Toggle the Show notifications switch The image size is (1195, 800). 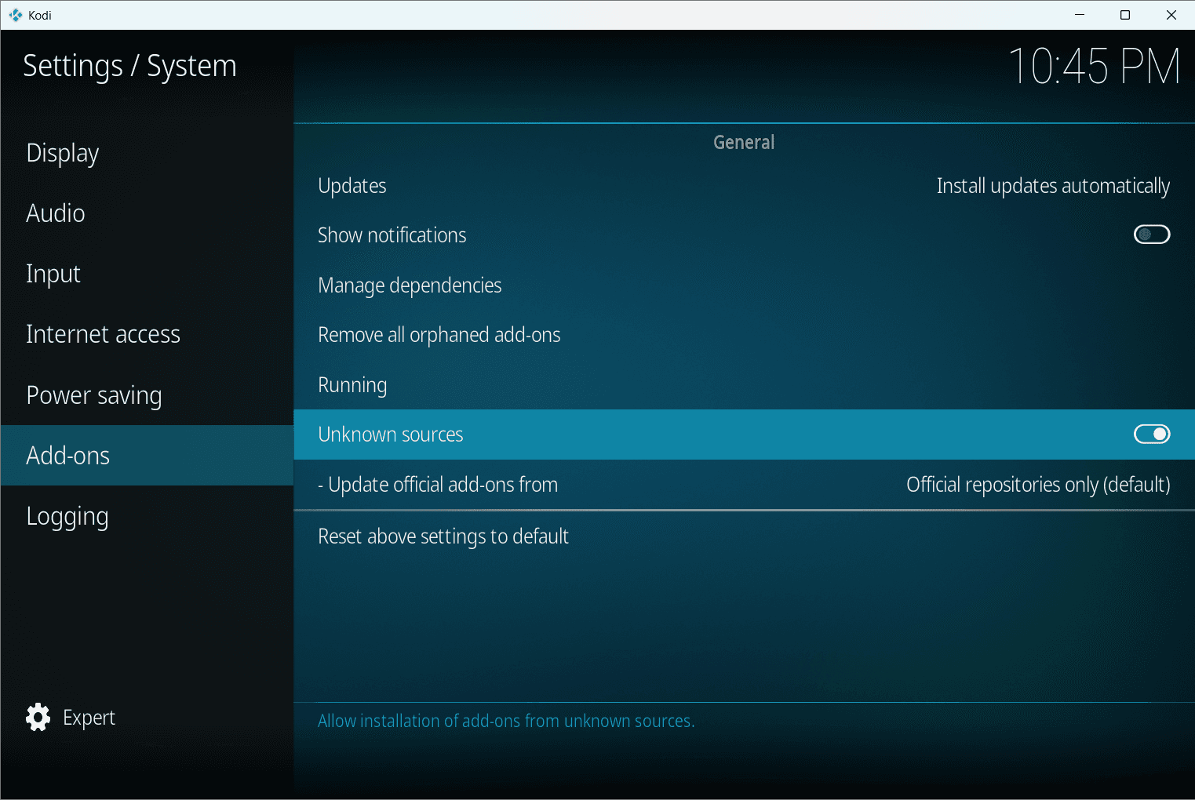click(1151, 235)
